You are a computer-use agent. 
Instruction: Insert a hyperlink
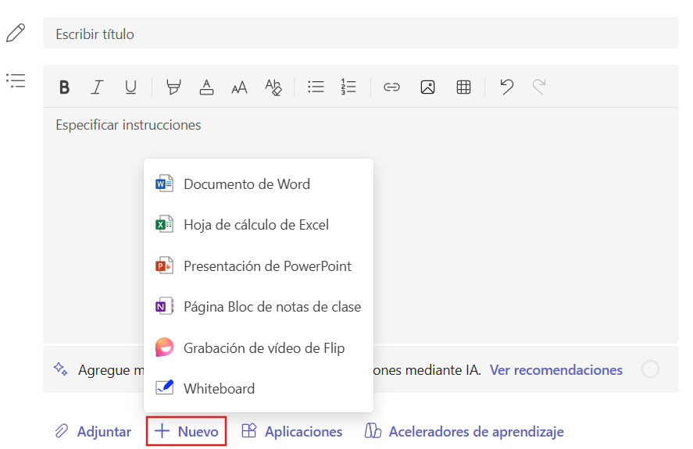click(x=391, y=87)
